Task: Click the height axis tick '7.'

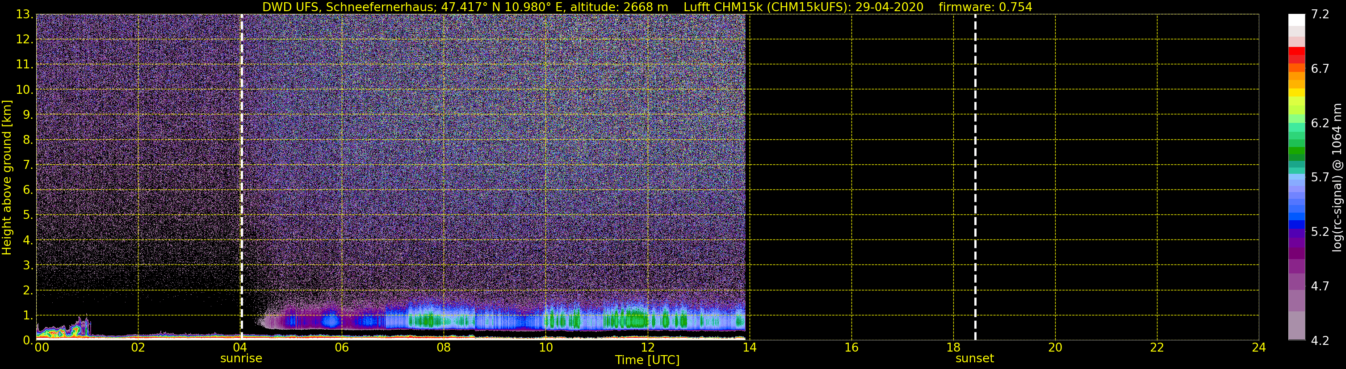Action: pyautogui.click(x=28, y=165)
